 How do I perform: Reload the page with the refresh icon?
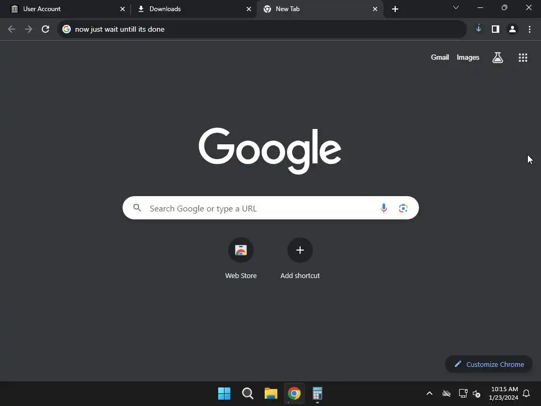click(45, 30)
